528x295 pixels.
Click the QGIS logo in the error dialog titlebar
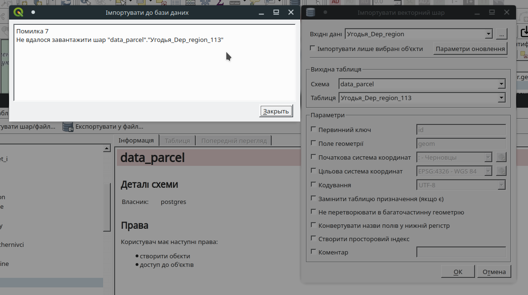tap(19, 12)
